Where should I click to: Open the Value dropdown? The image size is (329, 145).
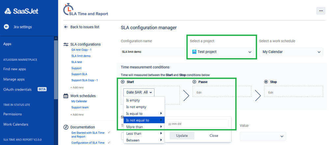point(263,136)
